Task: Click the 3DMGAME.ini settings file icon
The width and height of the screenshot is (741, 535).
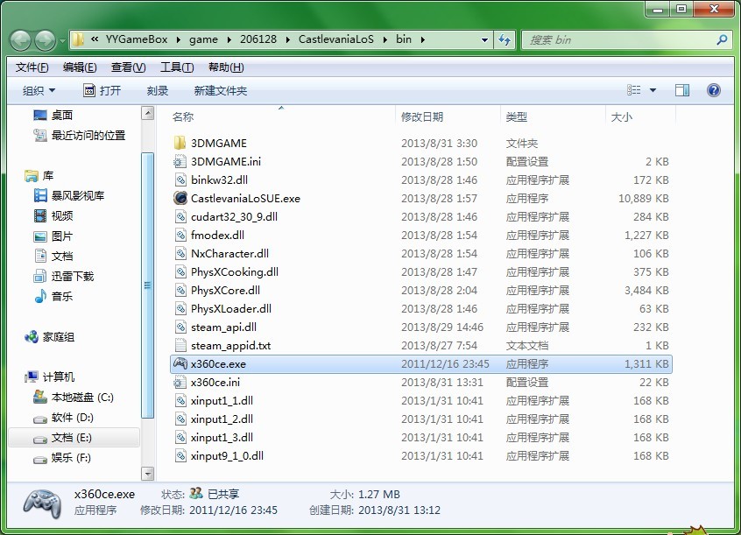Action: point(180,162)
